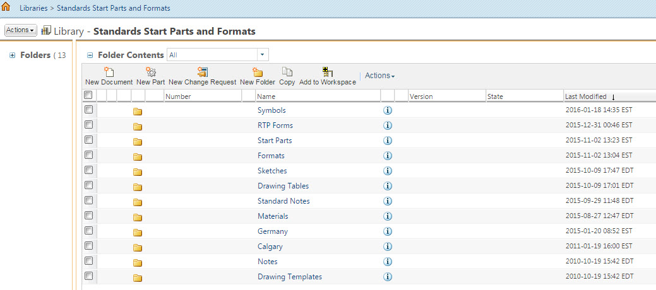Click the 2015-12-31 00:46 EST date cell
656x290 pixels.
[599, 125]
